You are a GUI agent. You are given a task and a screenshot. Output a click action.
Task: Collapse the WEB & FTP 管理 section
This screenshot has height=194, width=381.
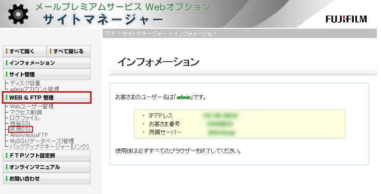click(46, 98)
